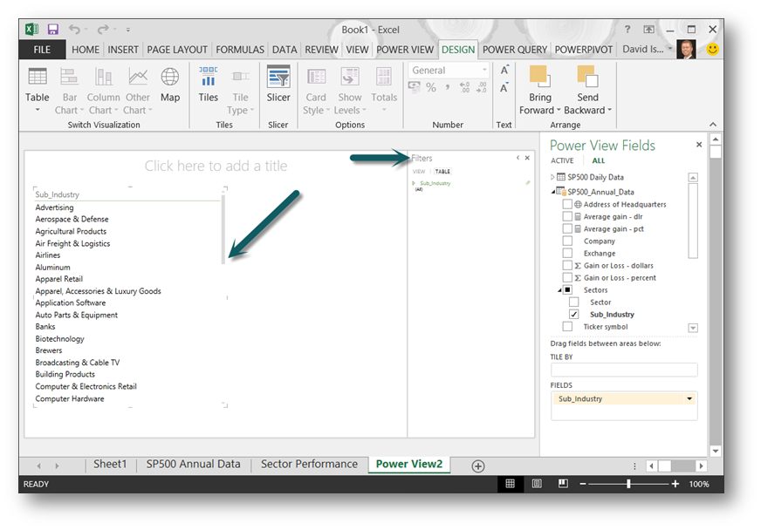
Task: Expand the SP500 Daily Data table
Action: pyautogui.click(x=552, y=177)
